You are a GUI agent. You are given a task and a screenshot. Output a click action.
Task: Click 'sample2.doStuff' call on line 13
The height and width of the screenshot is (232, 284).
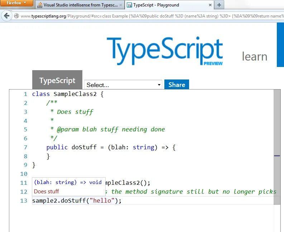pos(59,200)
